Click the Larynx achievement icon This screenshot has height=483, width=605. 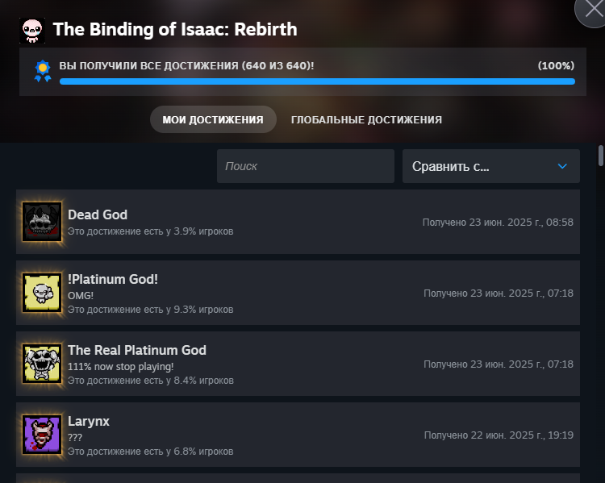[42, 435]
